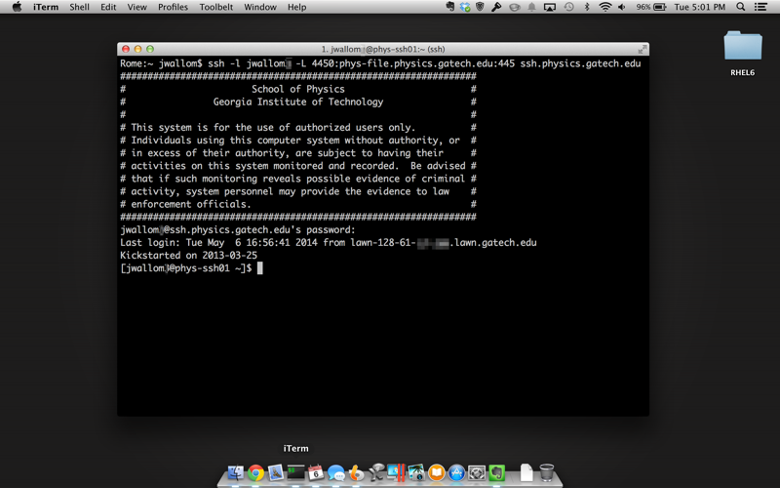Screen dimensions: 780x488
Task: Click the iTerm terminal dock icon
Action: point(296,472)
